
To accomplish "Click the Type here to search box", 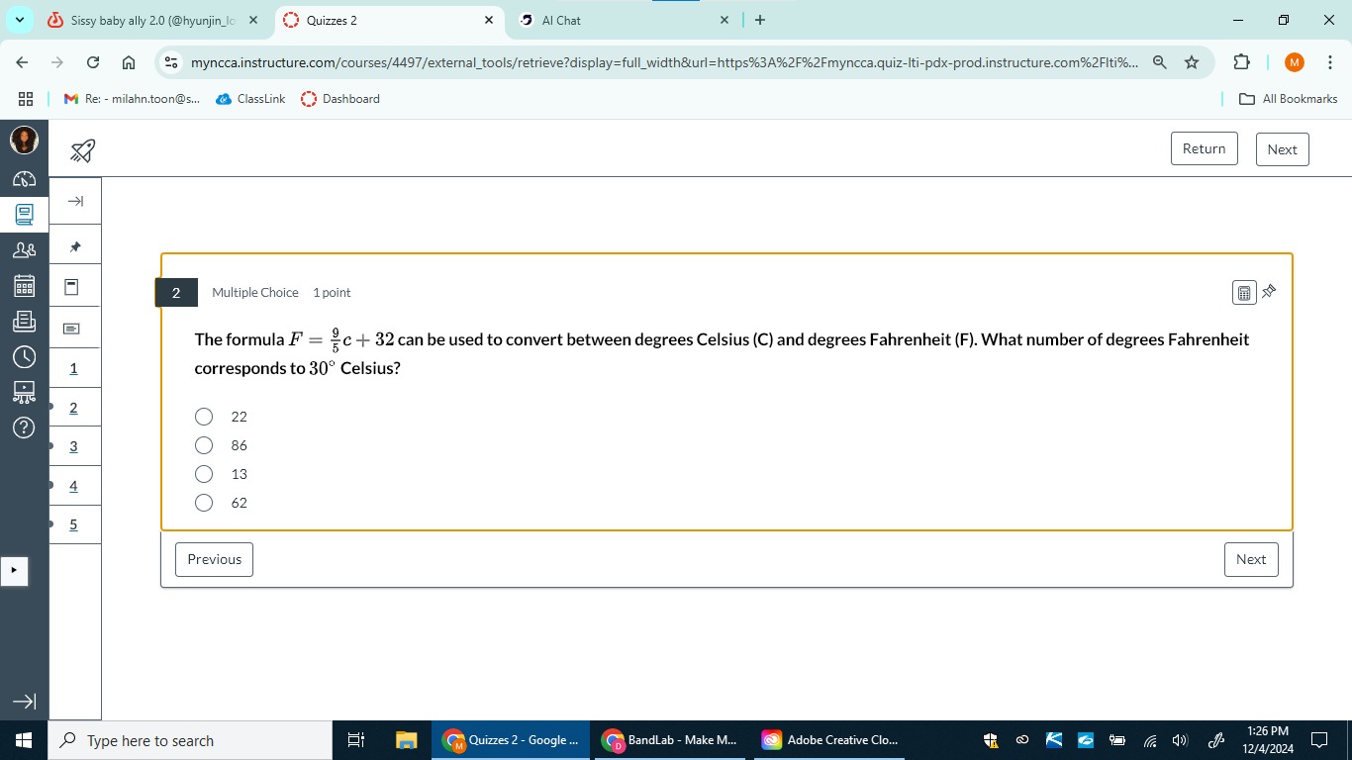I will 190,740.
